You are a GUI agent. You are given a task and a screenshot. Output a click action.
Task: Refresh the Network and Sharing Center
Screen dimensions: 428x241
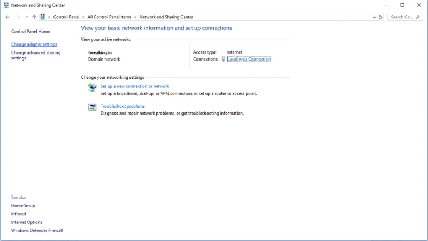coord(380,17)
